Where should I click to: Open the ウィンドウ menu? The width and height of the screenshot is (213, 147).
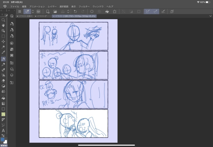[98, 6]
